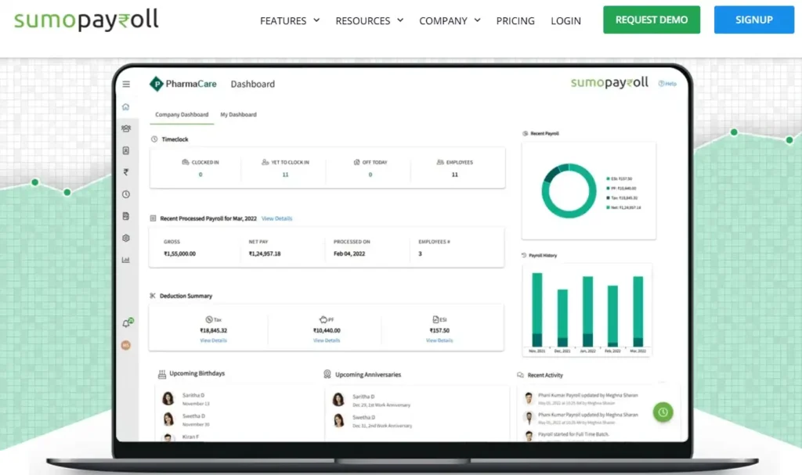Open View Details under ESI
Image resolution: width=802 pixels, height=475 pixels.
(x=439, y=340)
